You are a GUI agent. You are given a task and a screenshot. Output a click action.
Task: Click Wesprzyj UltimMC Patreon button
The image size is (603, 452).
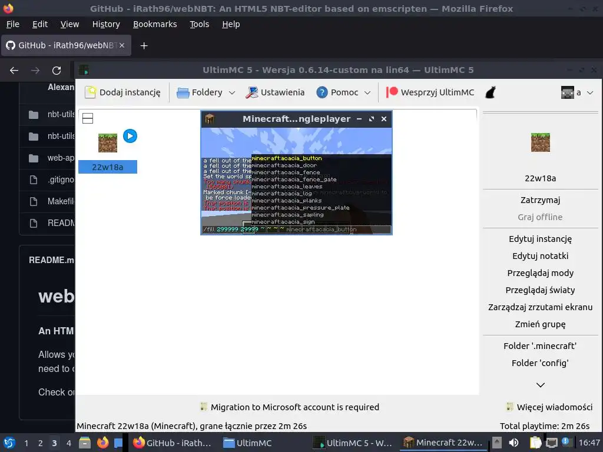[430, 92]
